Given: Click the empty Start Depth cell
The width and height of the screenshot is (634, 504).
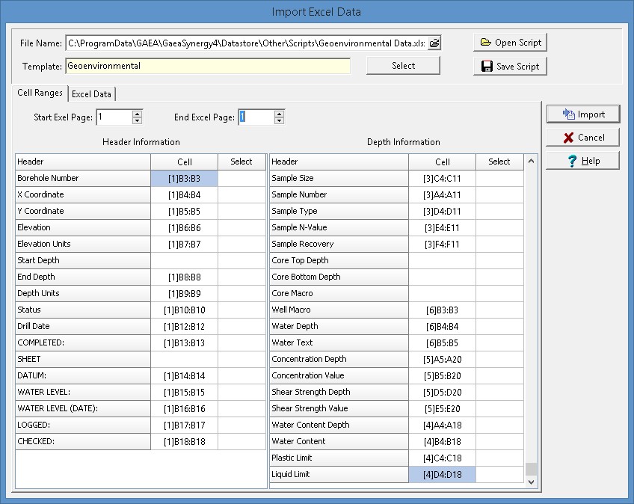Looking at the screenshot, I should click(x=185, y=261).
